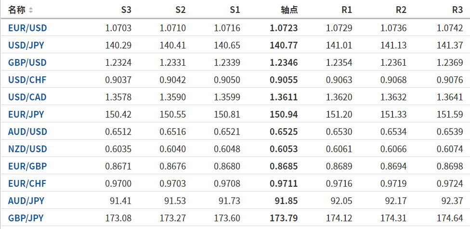This screenshot has height=229, width=470.
Task: Open the USD/JPY currency pair link
Action: click(27, 46)
